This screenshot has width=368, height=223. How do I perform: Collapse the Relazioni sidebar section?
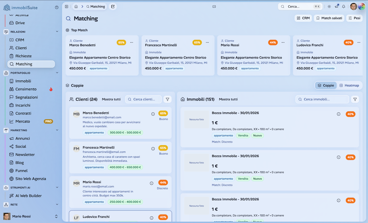pyautogui.click(x=57, y=32)
